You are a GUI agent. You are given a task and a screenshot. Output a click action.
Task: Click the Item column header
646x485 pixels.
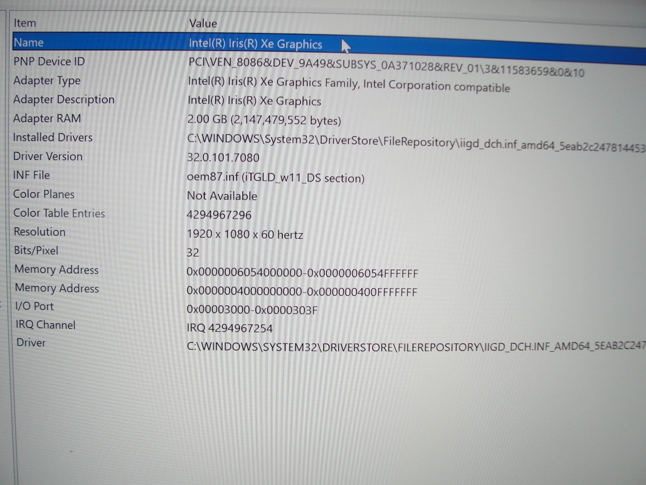coord(25,23)
